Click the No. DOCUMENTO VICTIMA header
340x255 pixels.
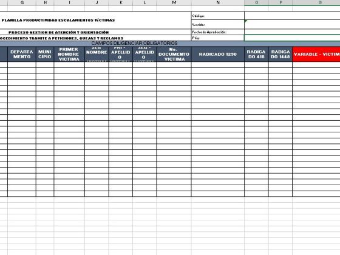point(174,54)
